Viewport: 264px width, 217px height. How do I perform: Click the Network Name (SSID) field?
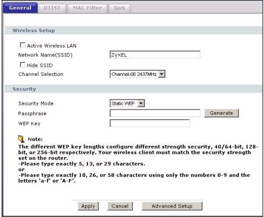click(155, 55)
